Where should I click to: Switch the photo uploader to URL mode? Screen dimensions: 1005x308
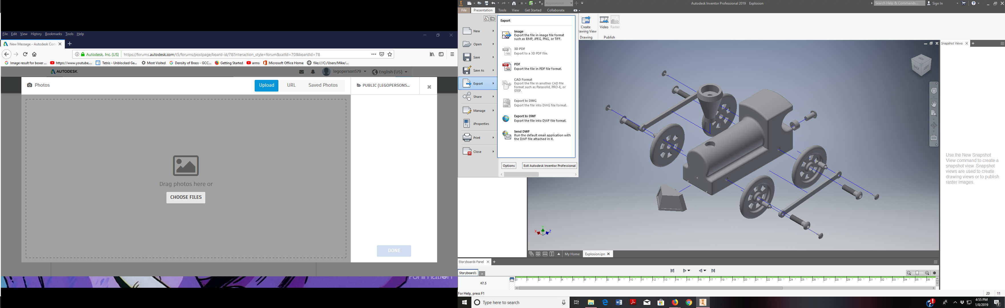291,85
